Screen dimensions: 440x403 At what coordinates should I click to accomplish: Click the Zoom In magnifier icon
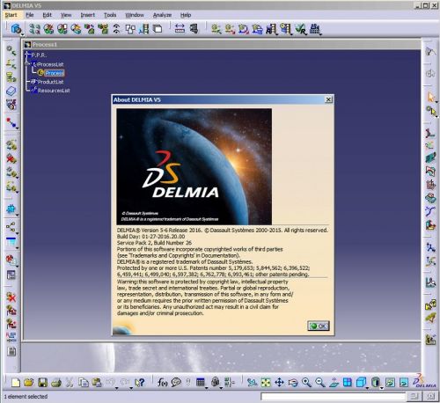click(306, 382)
